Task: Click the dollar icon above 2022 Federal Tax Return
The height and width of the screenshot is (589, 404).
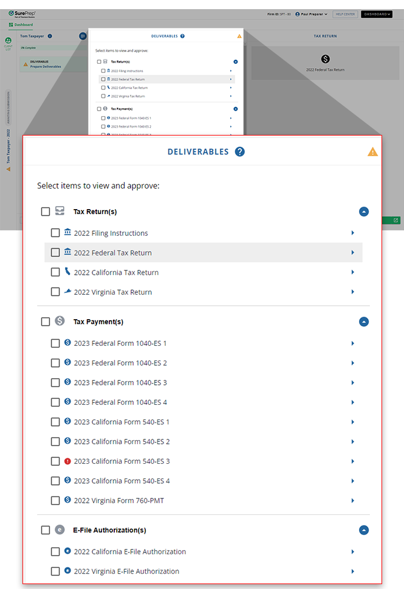Action: click(x=325, y=59)
